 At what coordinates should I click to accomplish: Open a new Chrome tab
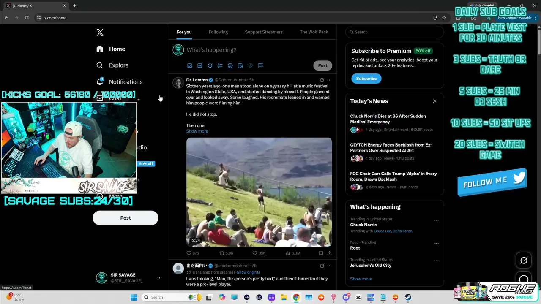[x=74, y=6]
